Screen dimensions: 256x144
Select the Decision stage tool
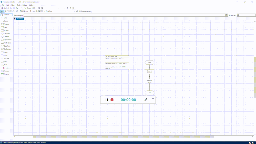tap(6, 34)
